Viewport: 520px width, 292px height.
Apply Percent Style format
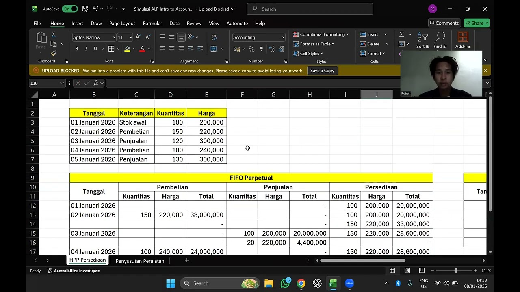coord(251,49)
